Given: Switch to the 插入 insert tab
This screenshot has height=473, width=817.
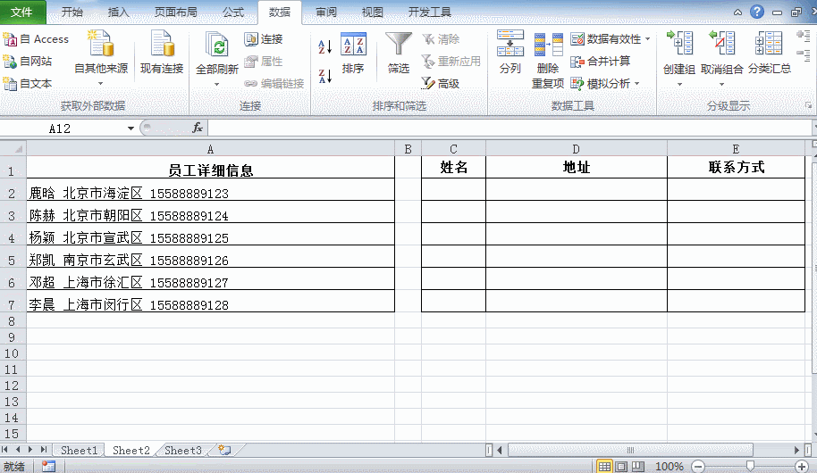Looking at the screenshot, I should coord(118,12).
